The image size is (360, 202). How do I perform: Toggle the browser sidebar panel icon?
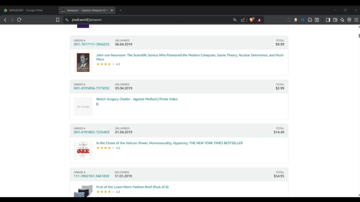pyautogui.click(x=328, y=20)
